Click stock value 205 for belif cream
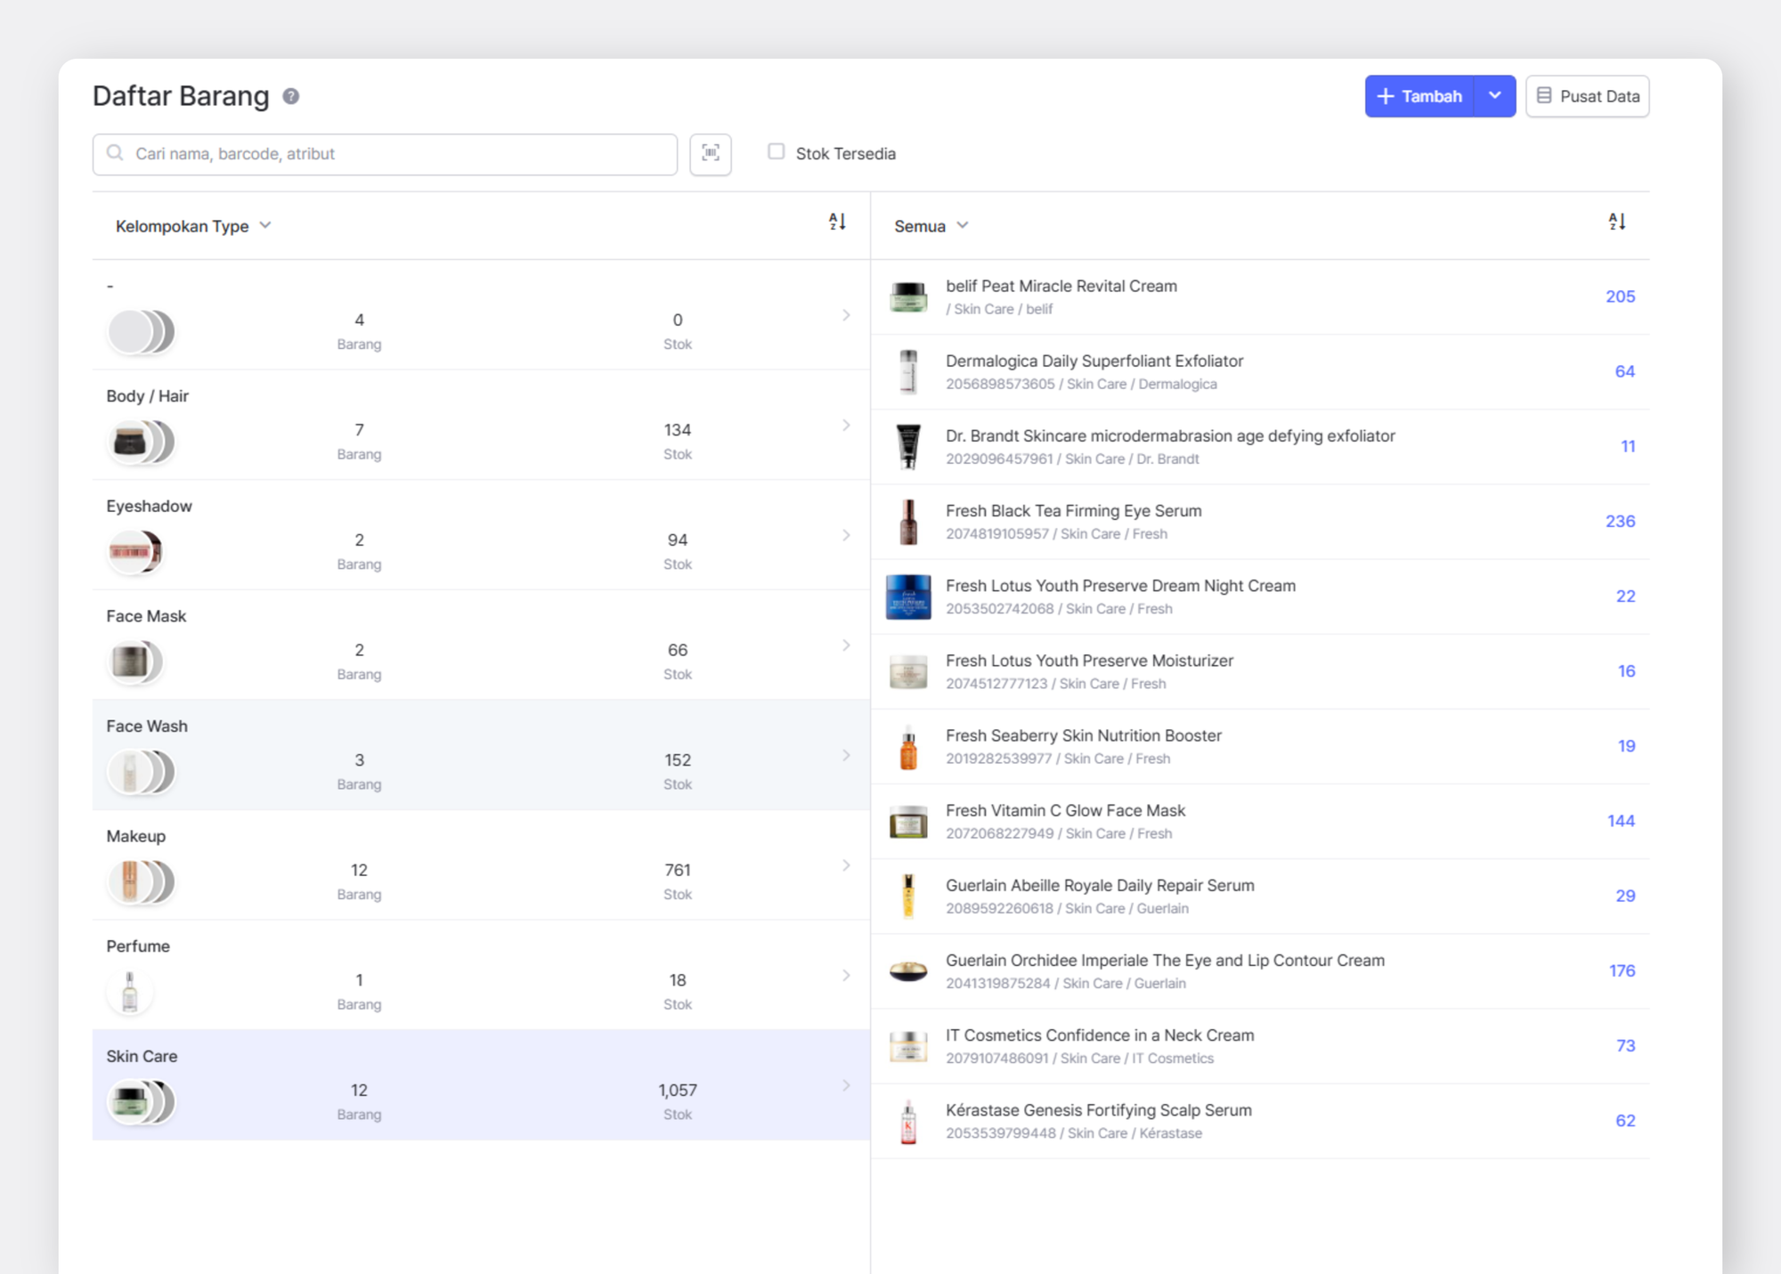 (1620, 296)
